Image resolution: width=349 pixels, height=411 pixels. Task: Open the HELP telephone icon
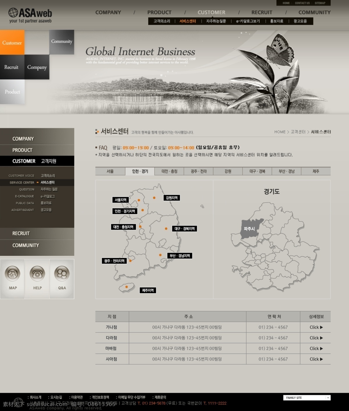[x=37, y=274]
